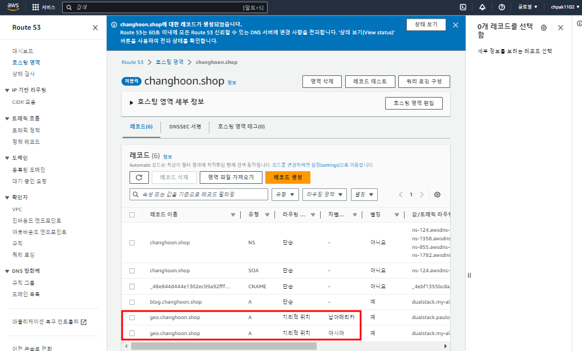Viewport: 582px width, 351px height.
Task: Open settings gear in record details panel
Action: (543, 27)
